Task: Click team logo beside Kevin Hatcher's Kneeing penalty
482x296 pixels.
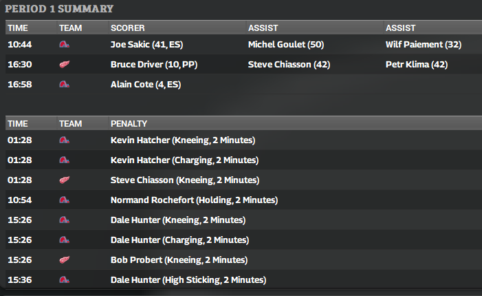Action: click(65, 140)
